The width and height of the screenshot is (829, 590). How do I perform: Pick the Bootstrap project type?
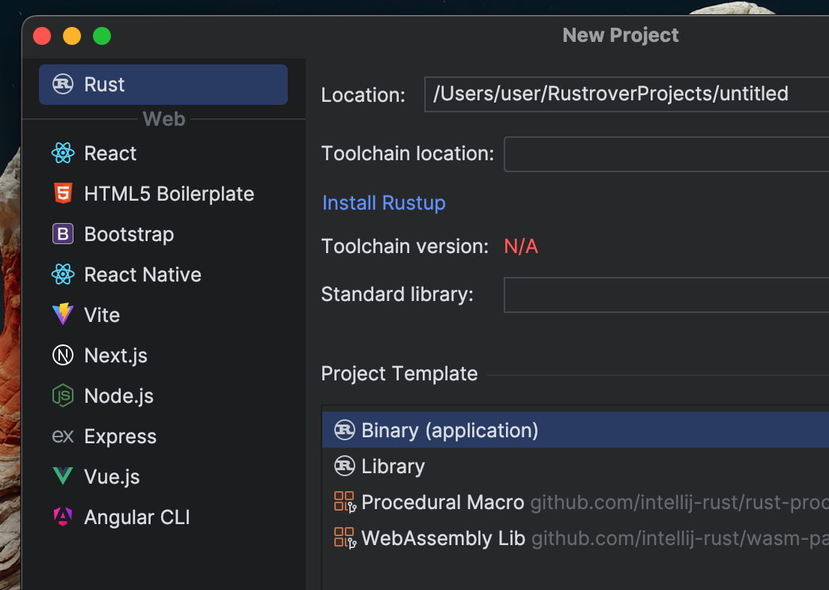point(163,234)
